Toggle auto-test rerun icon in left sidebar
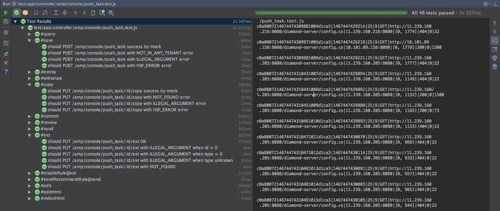Screen dimensions: 500x211 [6, 21]
